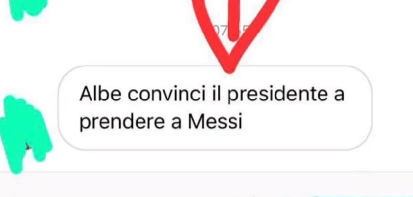Focus the gray message bar at the bottom
The width and height of the screenshot is (413, 197).
pos(207,185)
